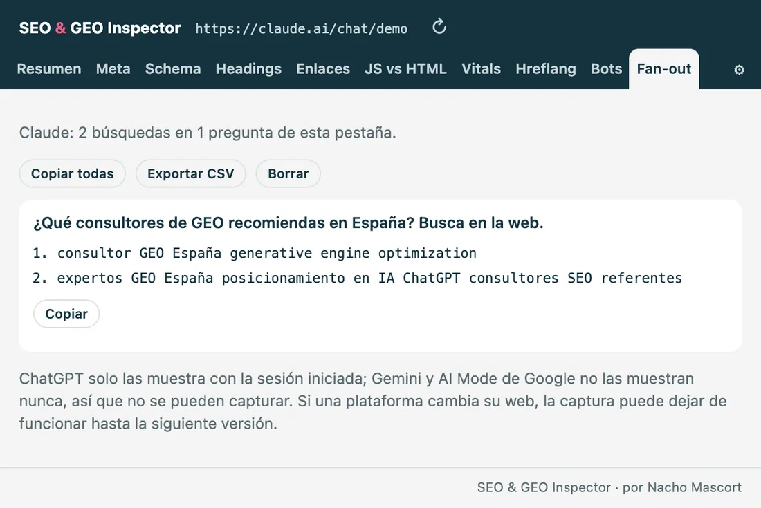Click the active Fan-out tab

664,69
